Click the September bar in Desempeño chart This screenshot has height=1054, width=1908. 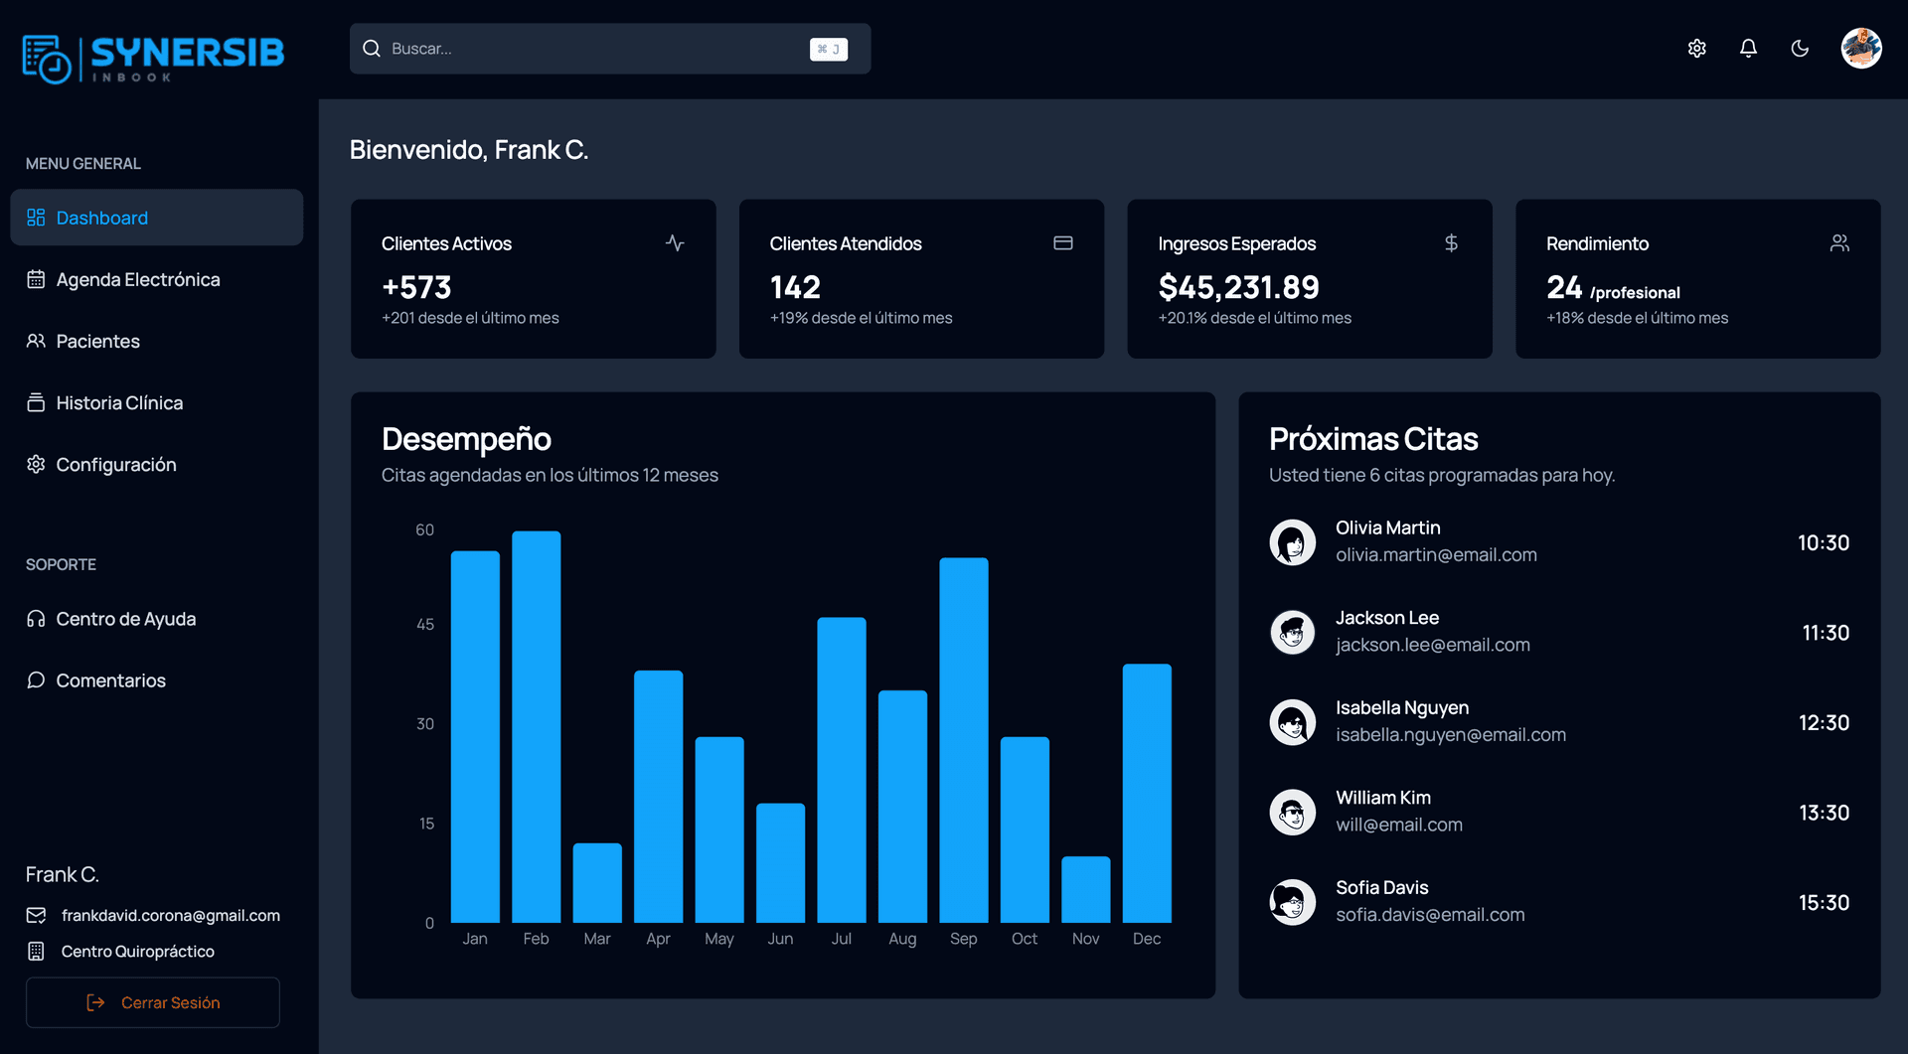tap(963, 740)
